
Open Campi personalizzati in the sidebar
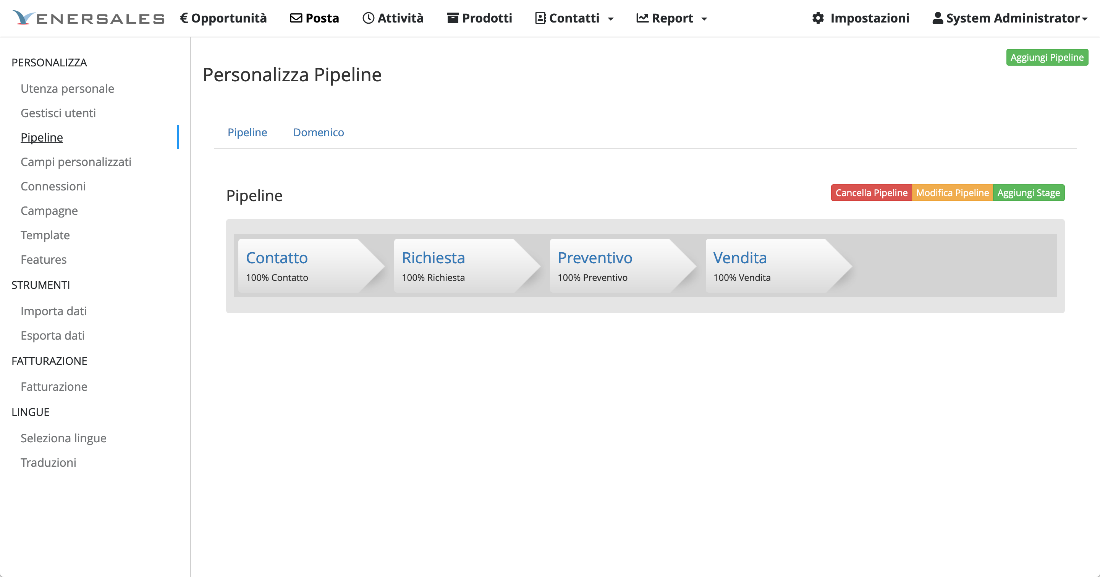pyautogui.click(x=76, y=162)
